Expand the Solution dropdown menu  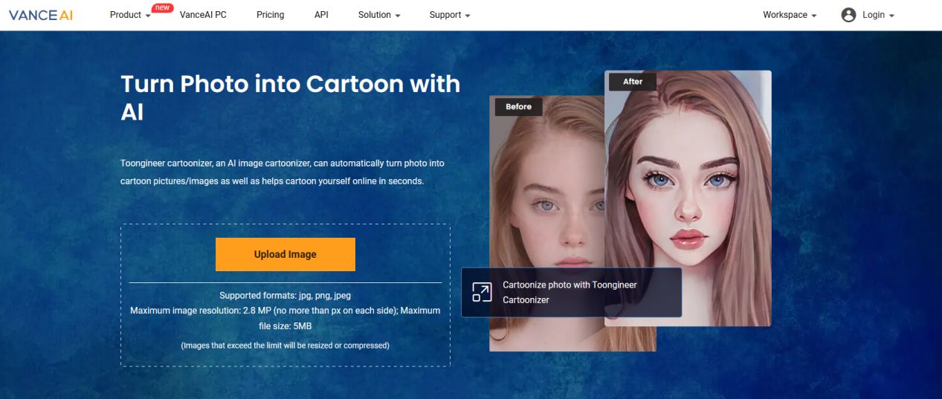379,15
